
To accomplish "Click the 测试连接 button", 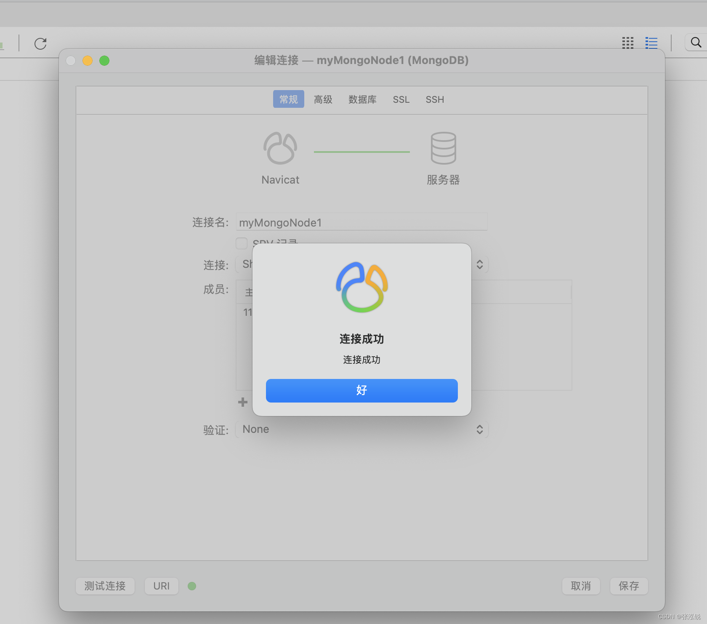I will (x=105, y=586).
